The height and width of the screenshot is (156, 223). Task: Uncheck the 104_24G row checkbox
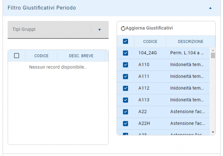[x=125, y=53]
